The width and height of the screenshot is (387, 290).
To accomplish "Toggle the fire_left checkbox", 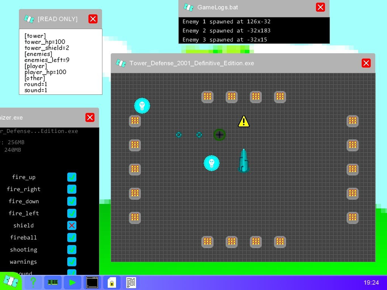I will point(72,213).
